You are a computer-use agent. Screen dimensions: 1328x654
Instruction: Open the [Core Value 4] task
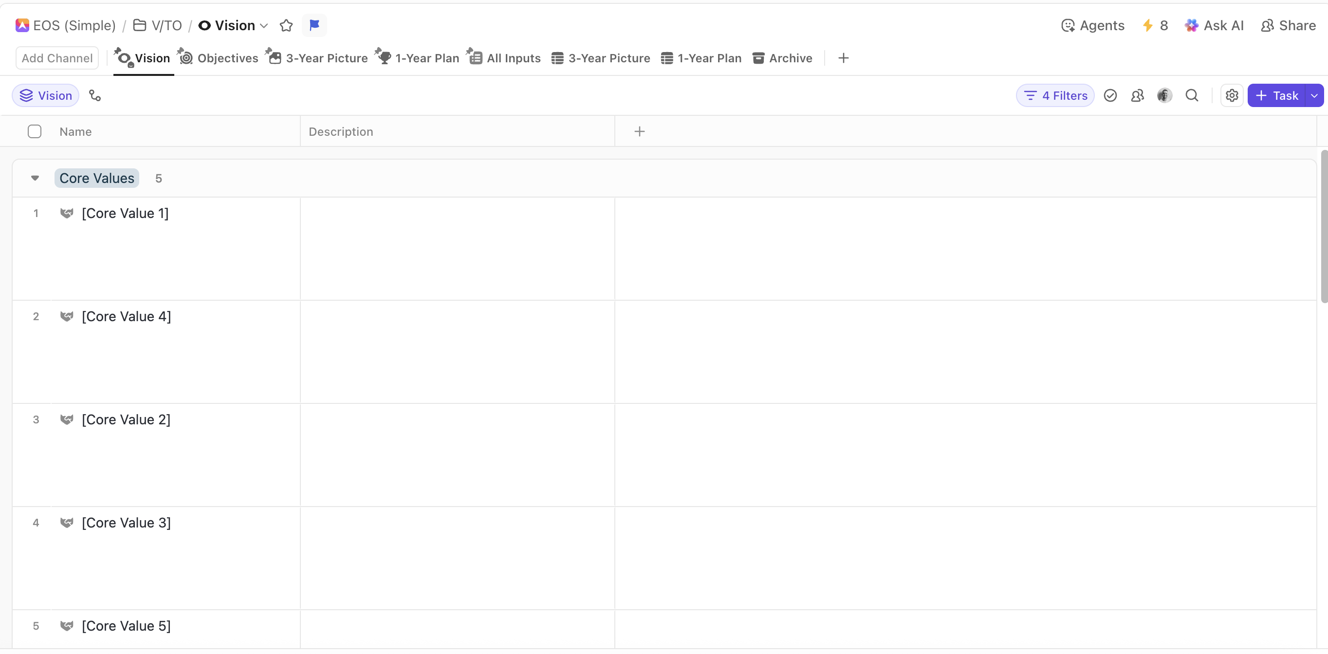pyautogui.click(x=126, y=316)
